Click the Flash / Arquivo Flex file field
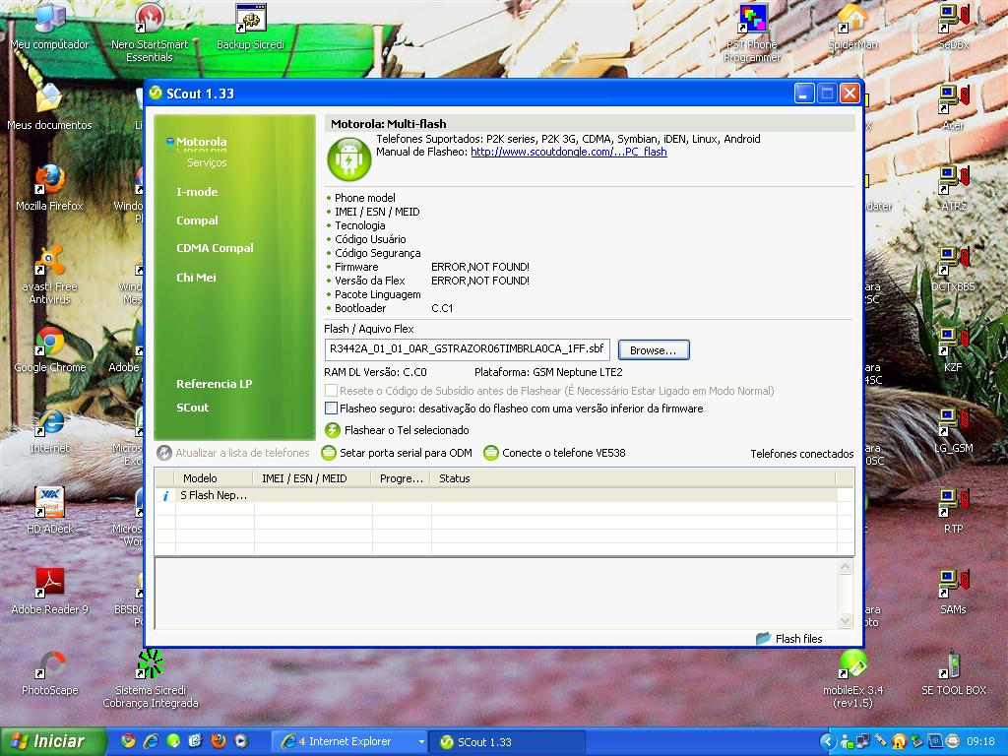This screenshot has width=1008, height=756. tap(467, 349)
